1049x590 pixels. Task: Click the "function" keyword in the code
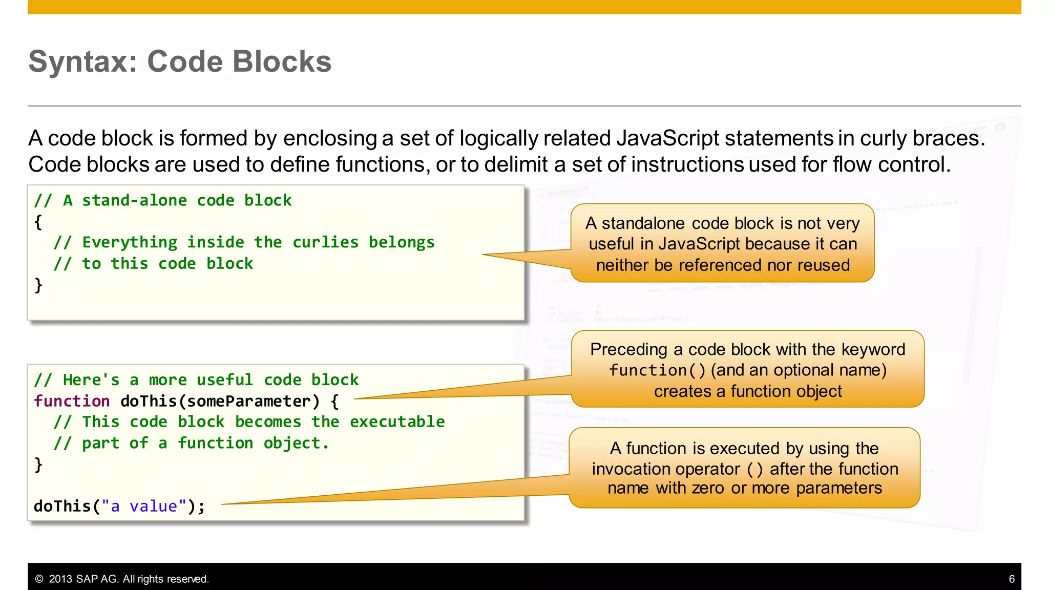(x=72, y=401)
